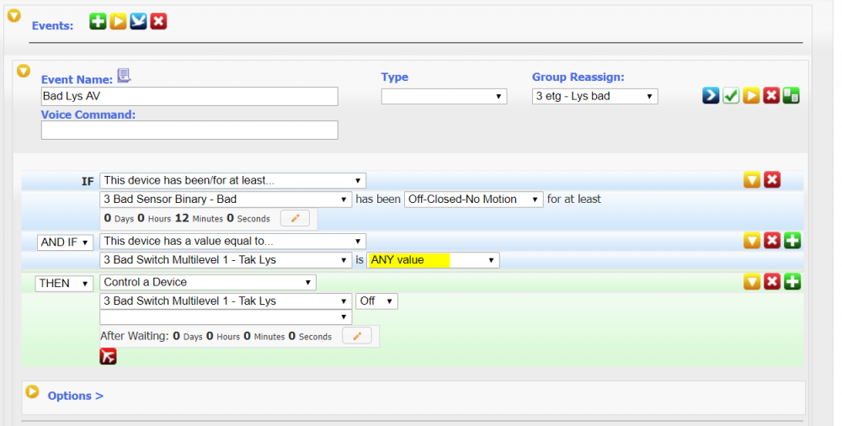Open the yellow ANY value dropdown
Viewport: 842px width, 426px height.
[x=433, y=260]
